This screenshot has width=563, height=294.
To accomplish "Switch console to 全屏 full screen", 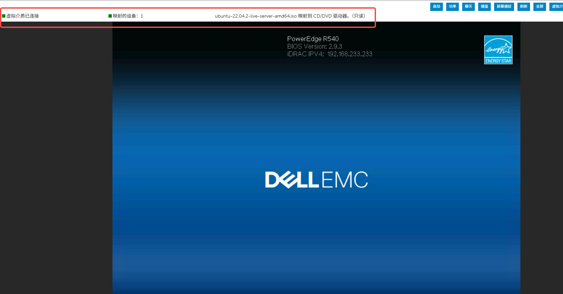I will click(539, 7).
